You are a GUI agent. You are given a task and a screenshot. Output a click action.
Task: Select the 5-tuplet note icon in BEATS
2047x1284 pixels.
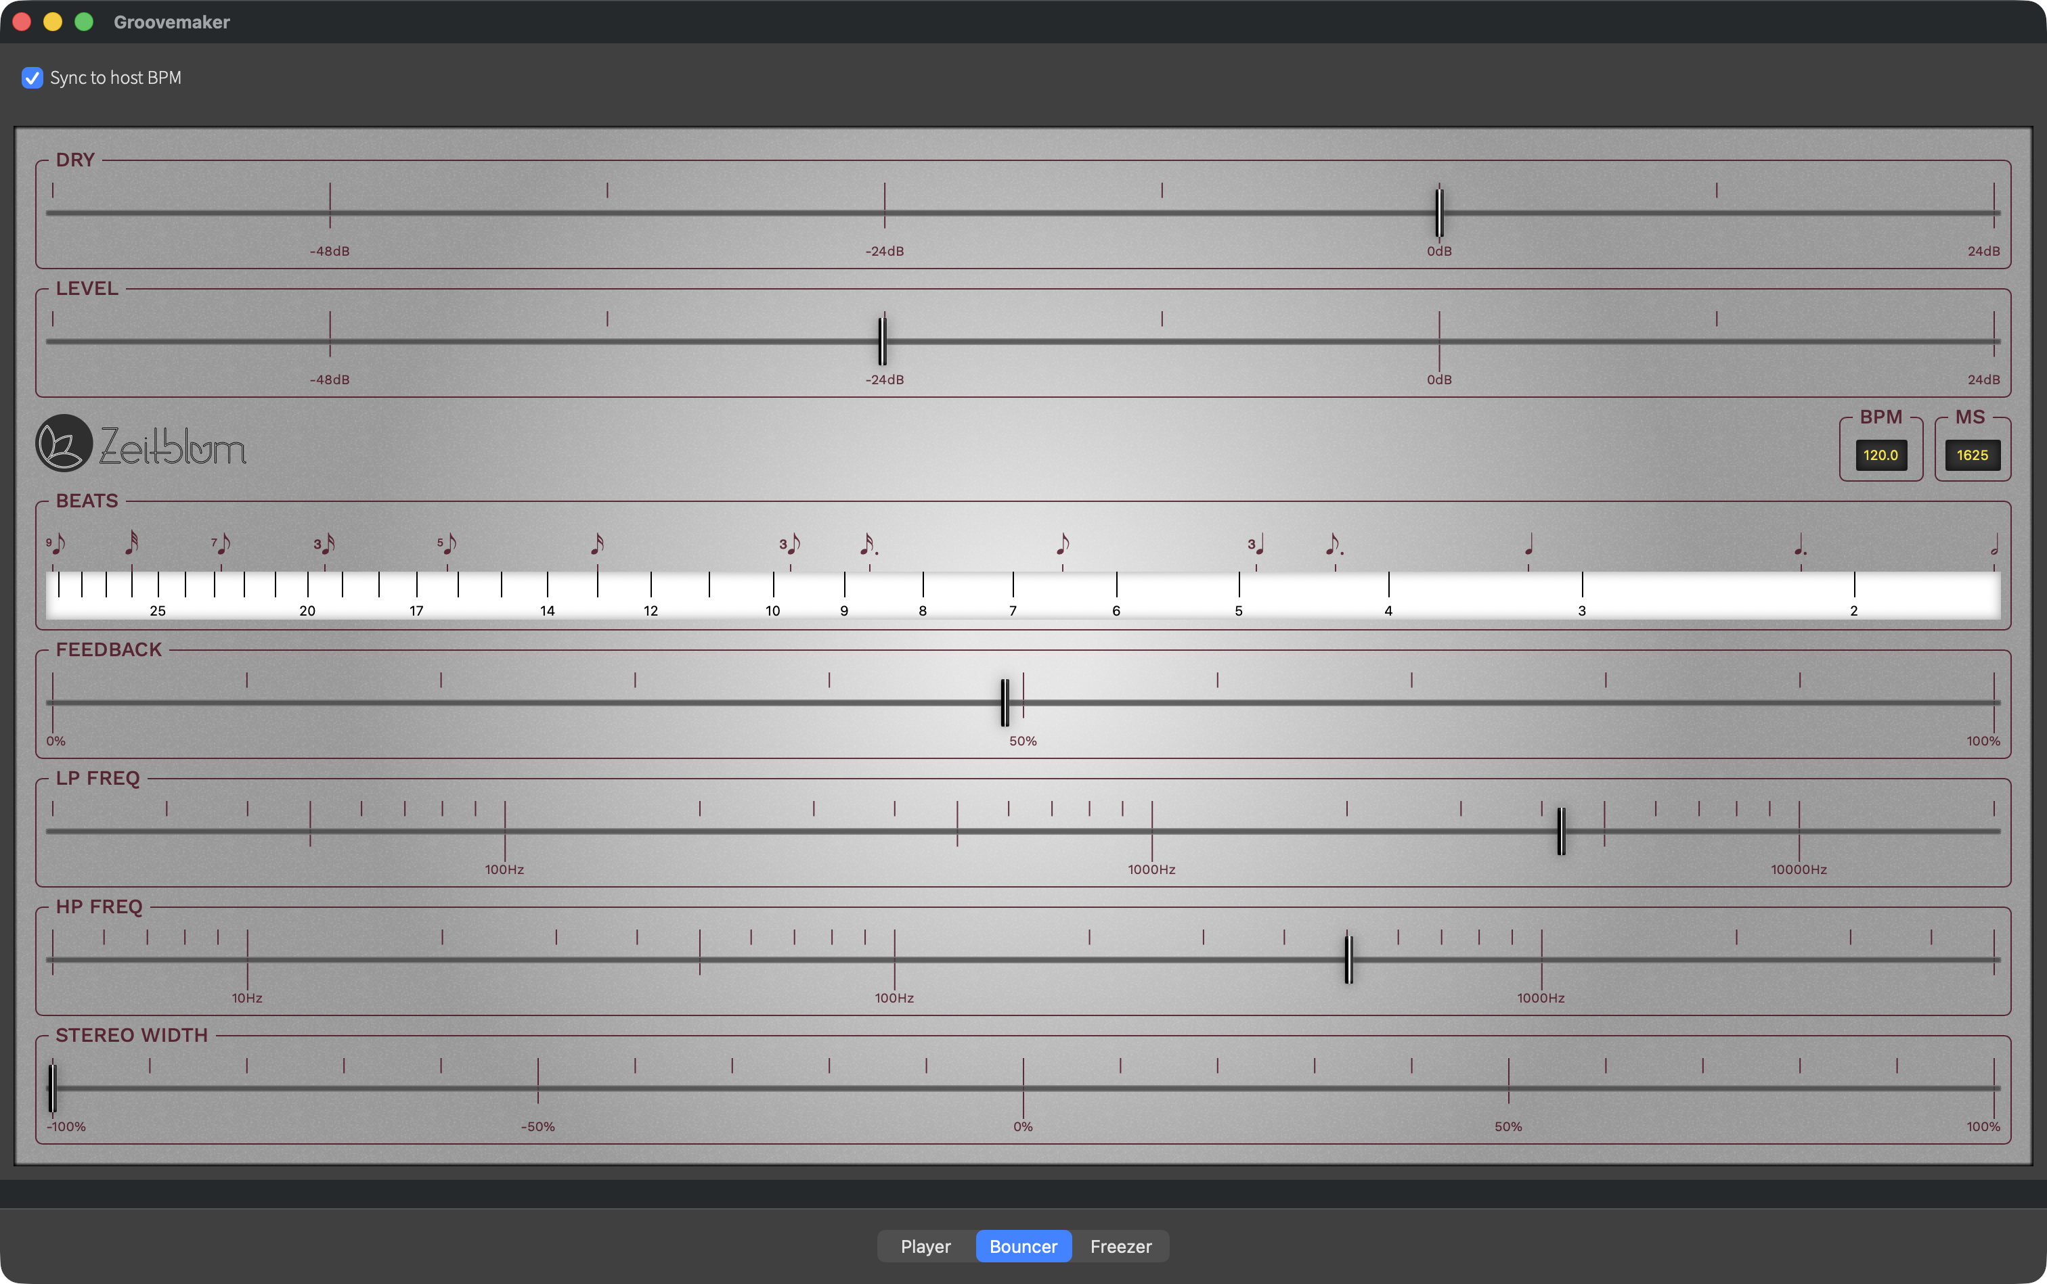pyautogui.click(x=448, y=543)
